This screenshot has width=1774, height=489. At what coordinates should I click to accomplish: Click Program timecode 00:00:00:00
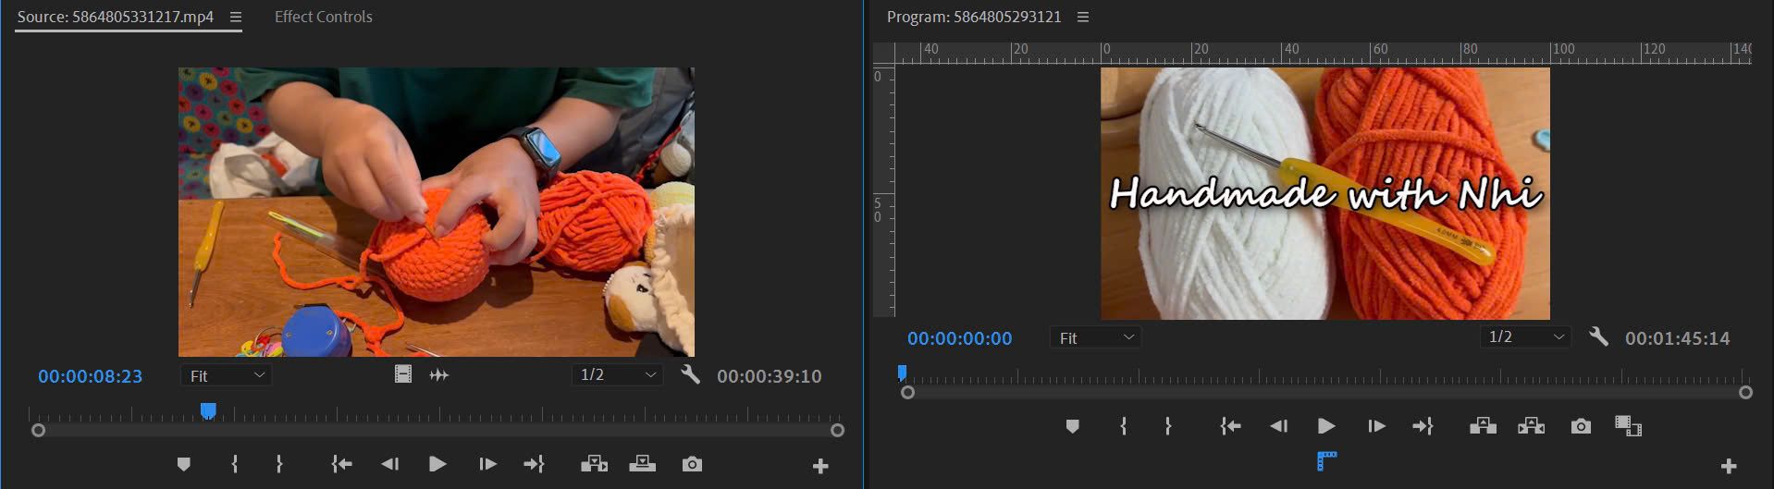point(960,338)
